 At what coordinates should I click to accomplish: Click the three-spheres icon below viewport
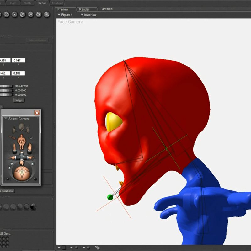coord(97,248)
